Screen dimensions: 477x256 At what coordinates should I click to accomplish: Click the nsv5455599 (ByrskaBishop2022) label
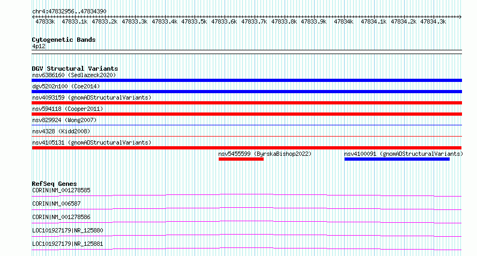click(265, 154)
